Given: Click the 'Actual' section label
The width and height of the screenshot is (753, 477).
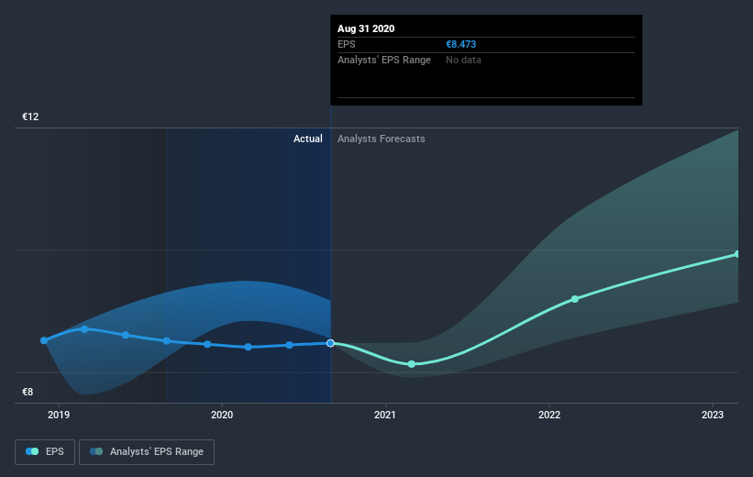Looking at the screenshot, I should [308, 139].
